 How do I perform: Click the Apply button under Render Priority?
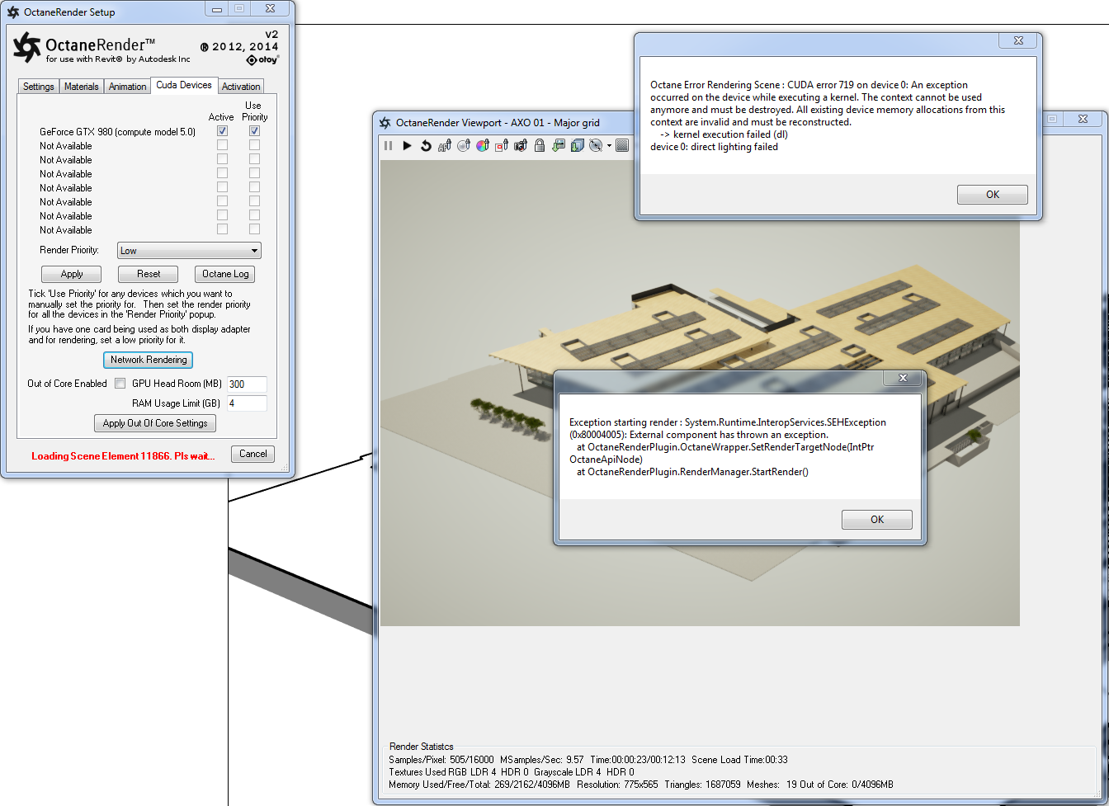coord(72,274)
